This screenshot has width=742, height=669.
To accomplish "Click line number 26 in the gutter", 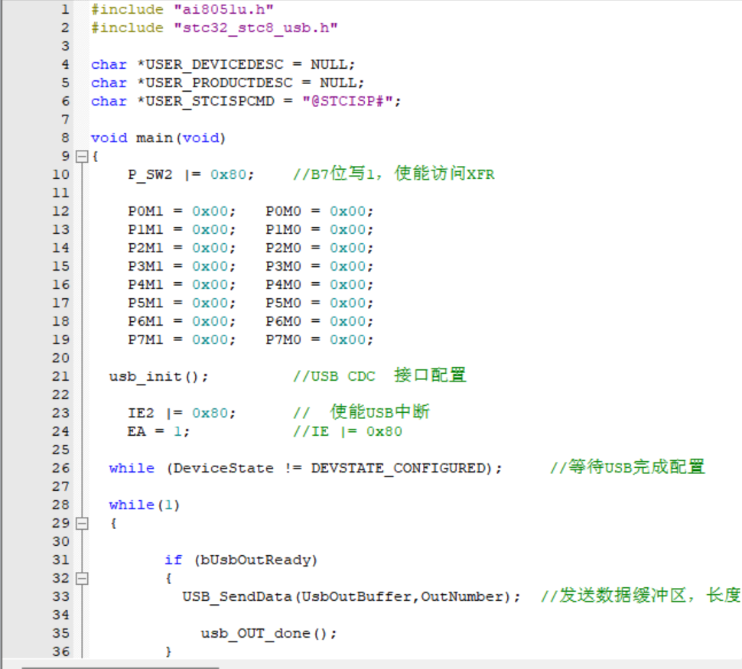I will coord(61,469).
